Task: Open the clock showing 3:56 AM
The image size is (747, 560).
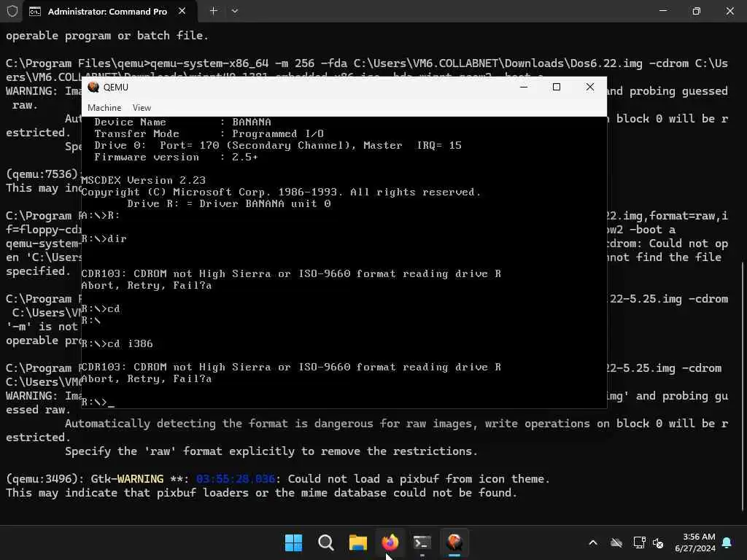Action: click(x=695, y=542)
